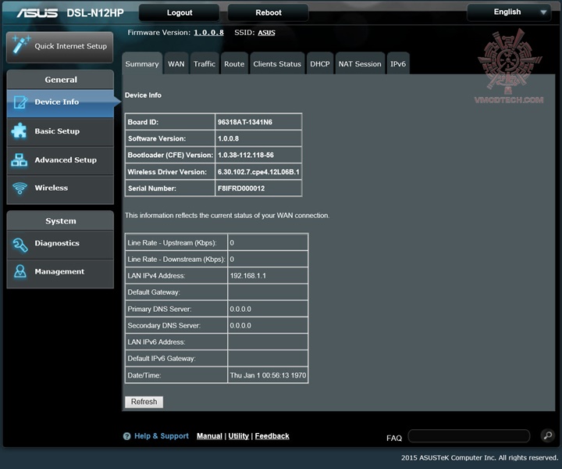Click Secondary DNS Server value 0.0.0.0

pyautogui.click(x=240, y=325)
